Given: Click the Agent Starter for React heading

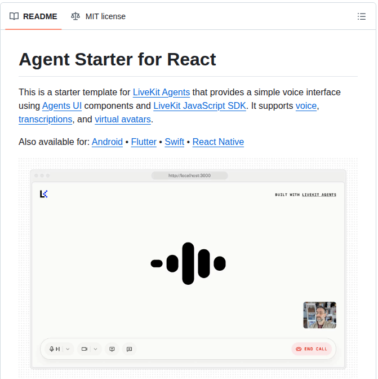Looking at the screenshot, I should tap(117, 59).
